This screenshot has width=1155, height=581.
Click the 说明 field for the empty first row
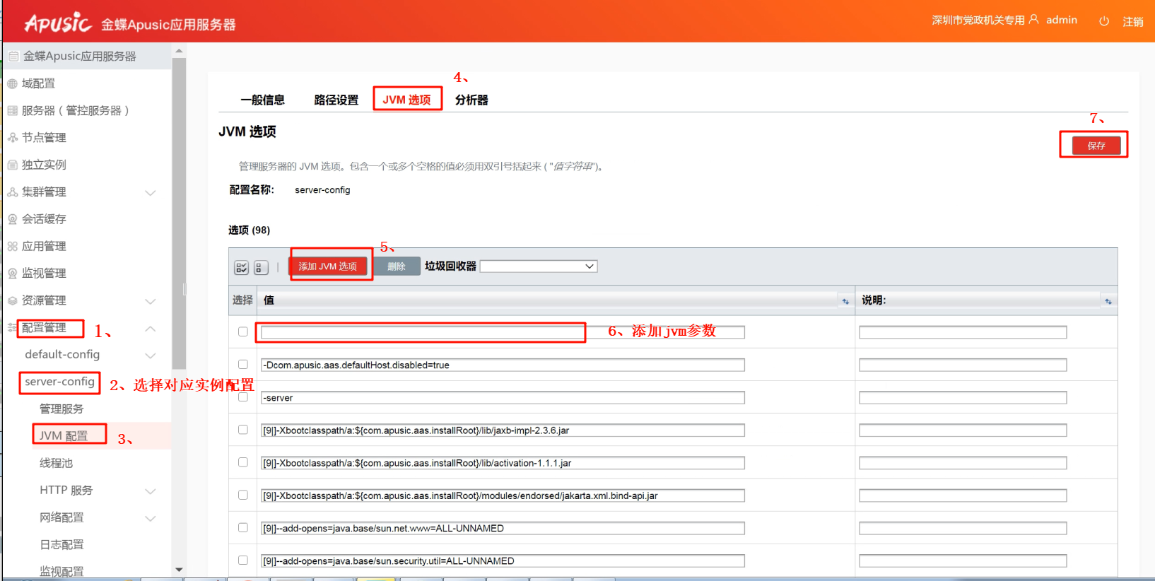[963, 332]
